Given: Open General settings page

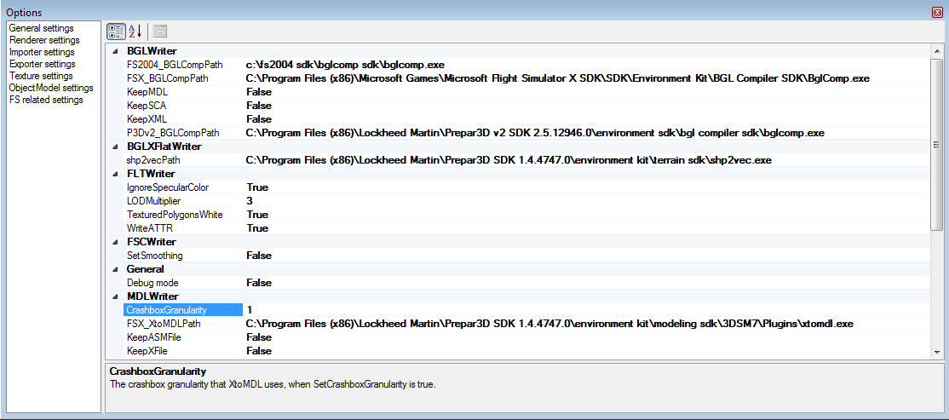Looking at the screenshot, I should coord(41,28).
